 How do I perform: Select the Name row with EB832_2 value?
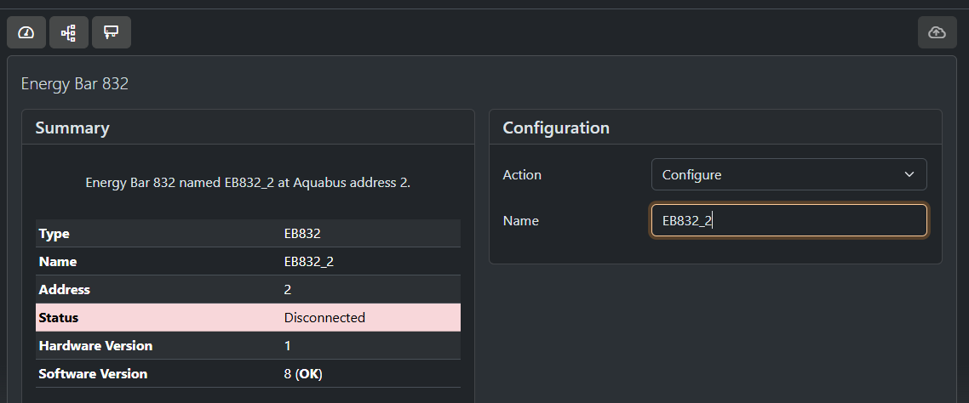tap(248, 262)
